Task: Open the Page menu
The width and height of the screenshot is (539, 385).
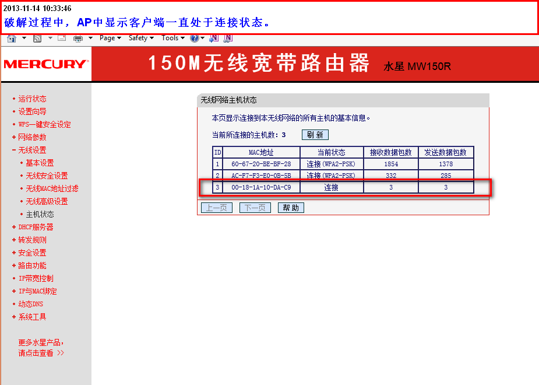Action: pyautogui.click(x=110, y=38)
